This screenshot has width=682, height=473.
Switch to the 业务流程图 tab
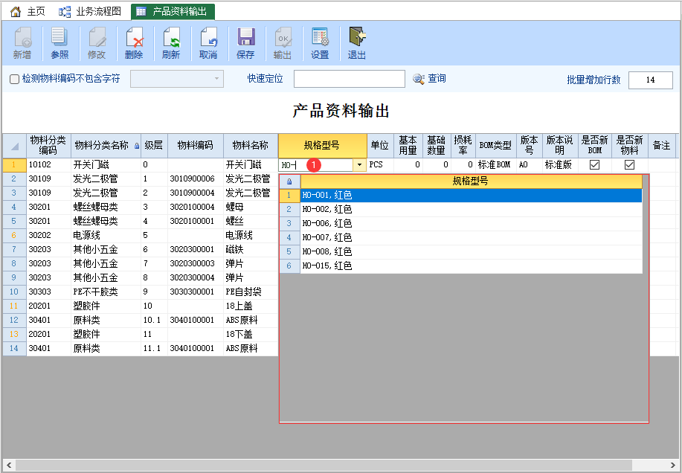[x=90, y=11]
